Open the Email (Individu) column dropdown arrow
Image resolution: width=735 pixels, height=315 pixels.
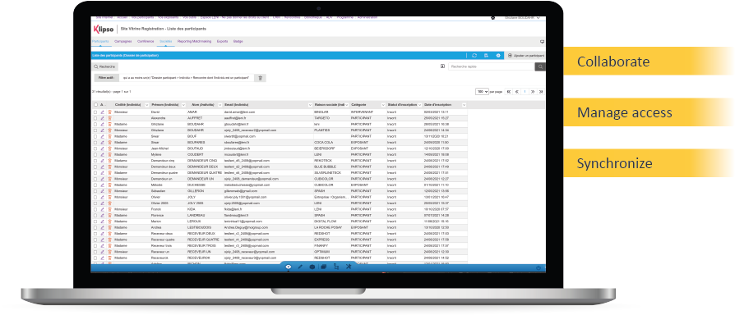click(310, 105)
